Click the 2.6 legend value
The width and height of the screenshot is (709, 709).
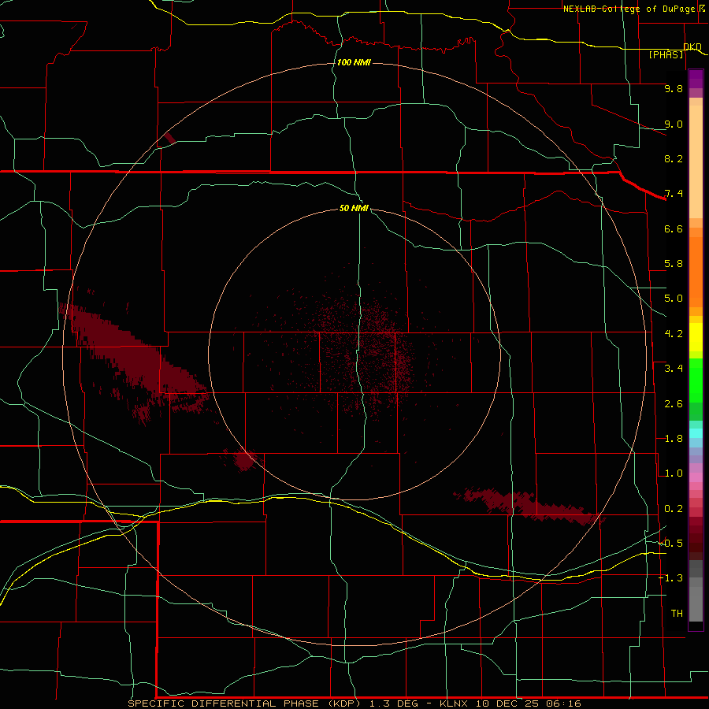[674, 404]
